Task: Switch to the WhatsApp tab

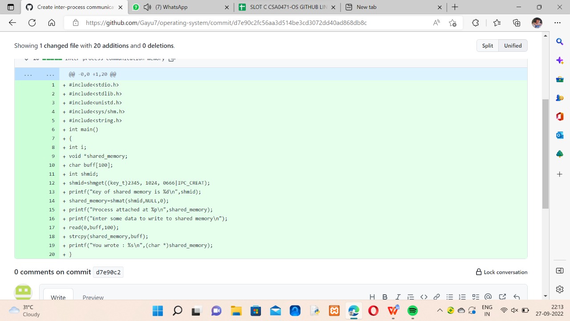Action: 181,7
